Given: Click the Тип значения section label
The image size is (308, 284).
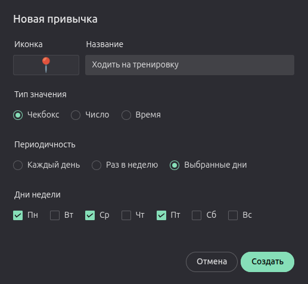Looking at the screenshot, I should (x=41, y=94).
